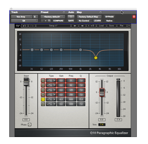Click band 5 frequency field showing 3000
Screen dimensions: 148x144
pos(71,99)
